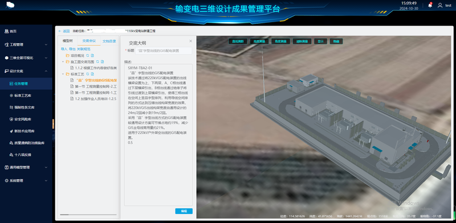Click the test user avatar icon

440,5
